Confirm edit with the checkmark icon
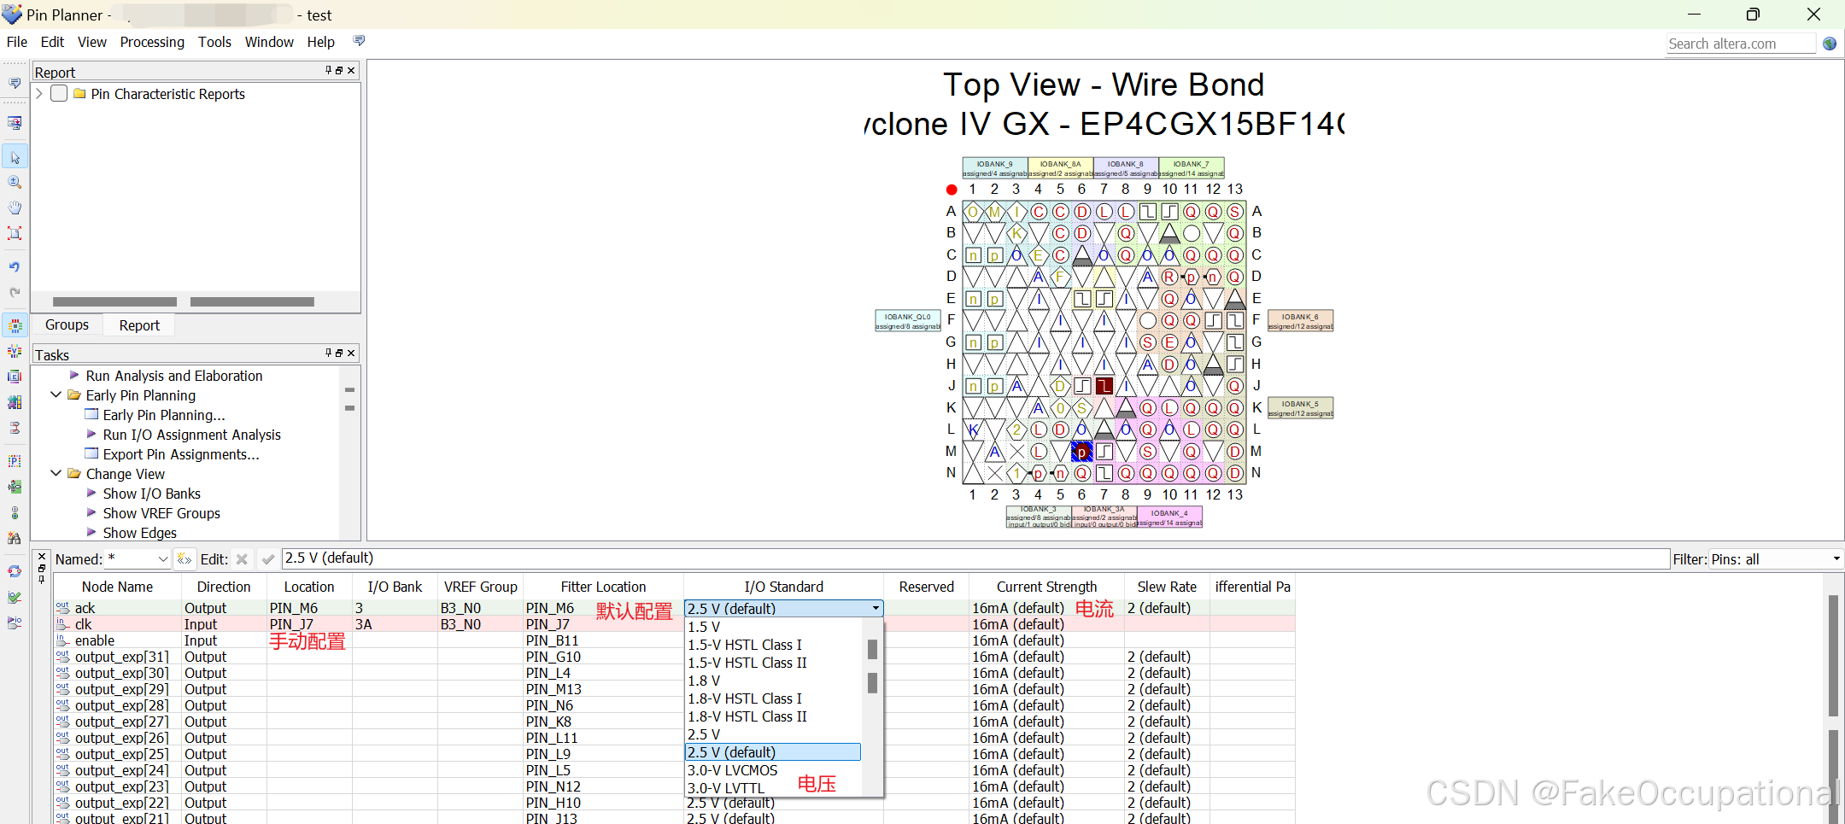Screen dimensions: 1845x824 [x=268, y=559]
